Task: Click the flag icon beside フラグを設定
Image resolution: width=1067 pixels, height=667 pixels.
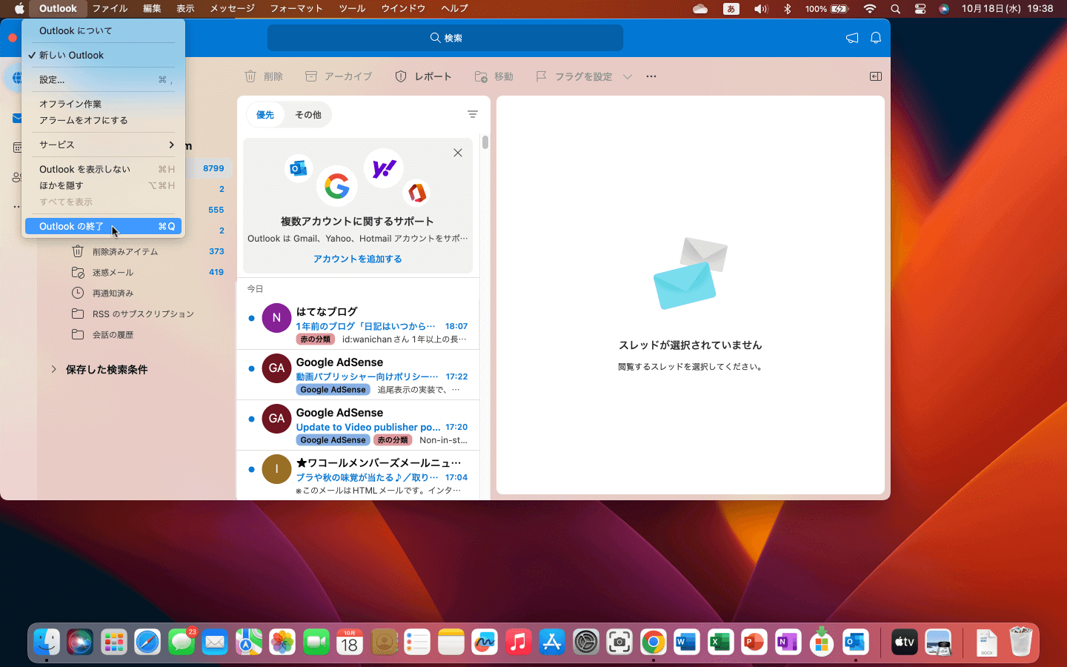Action: (541, 76)
